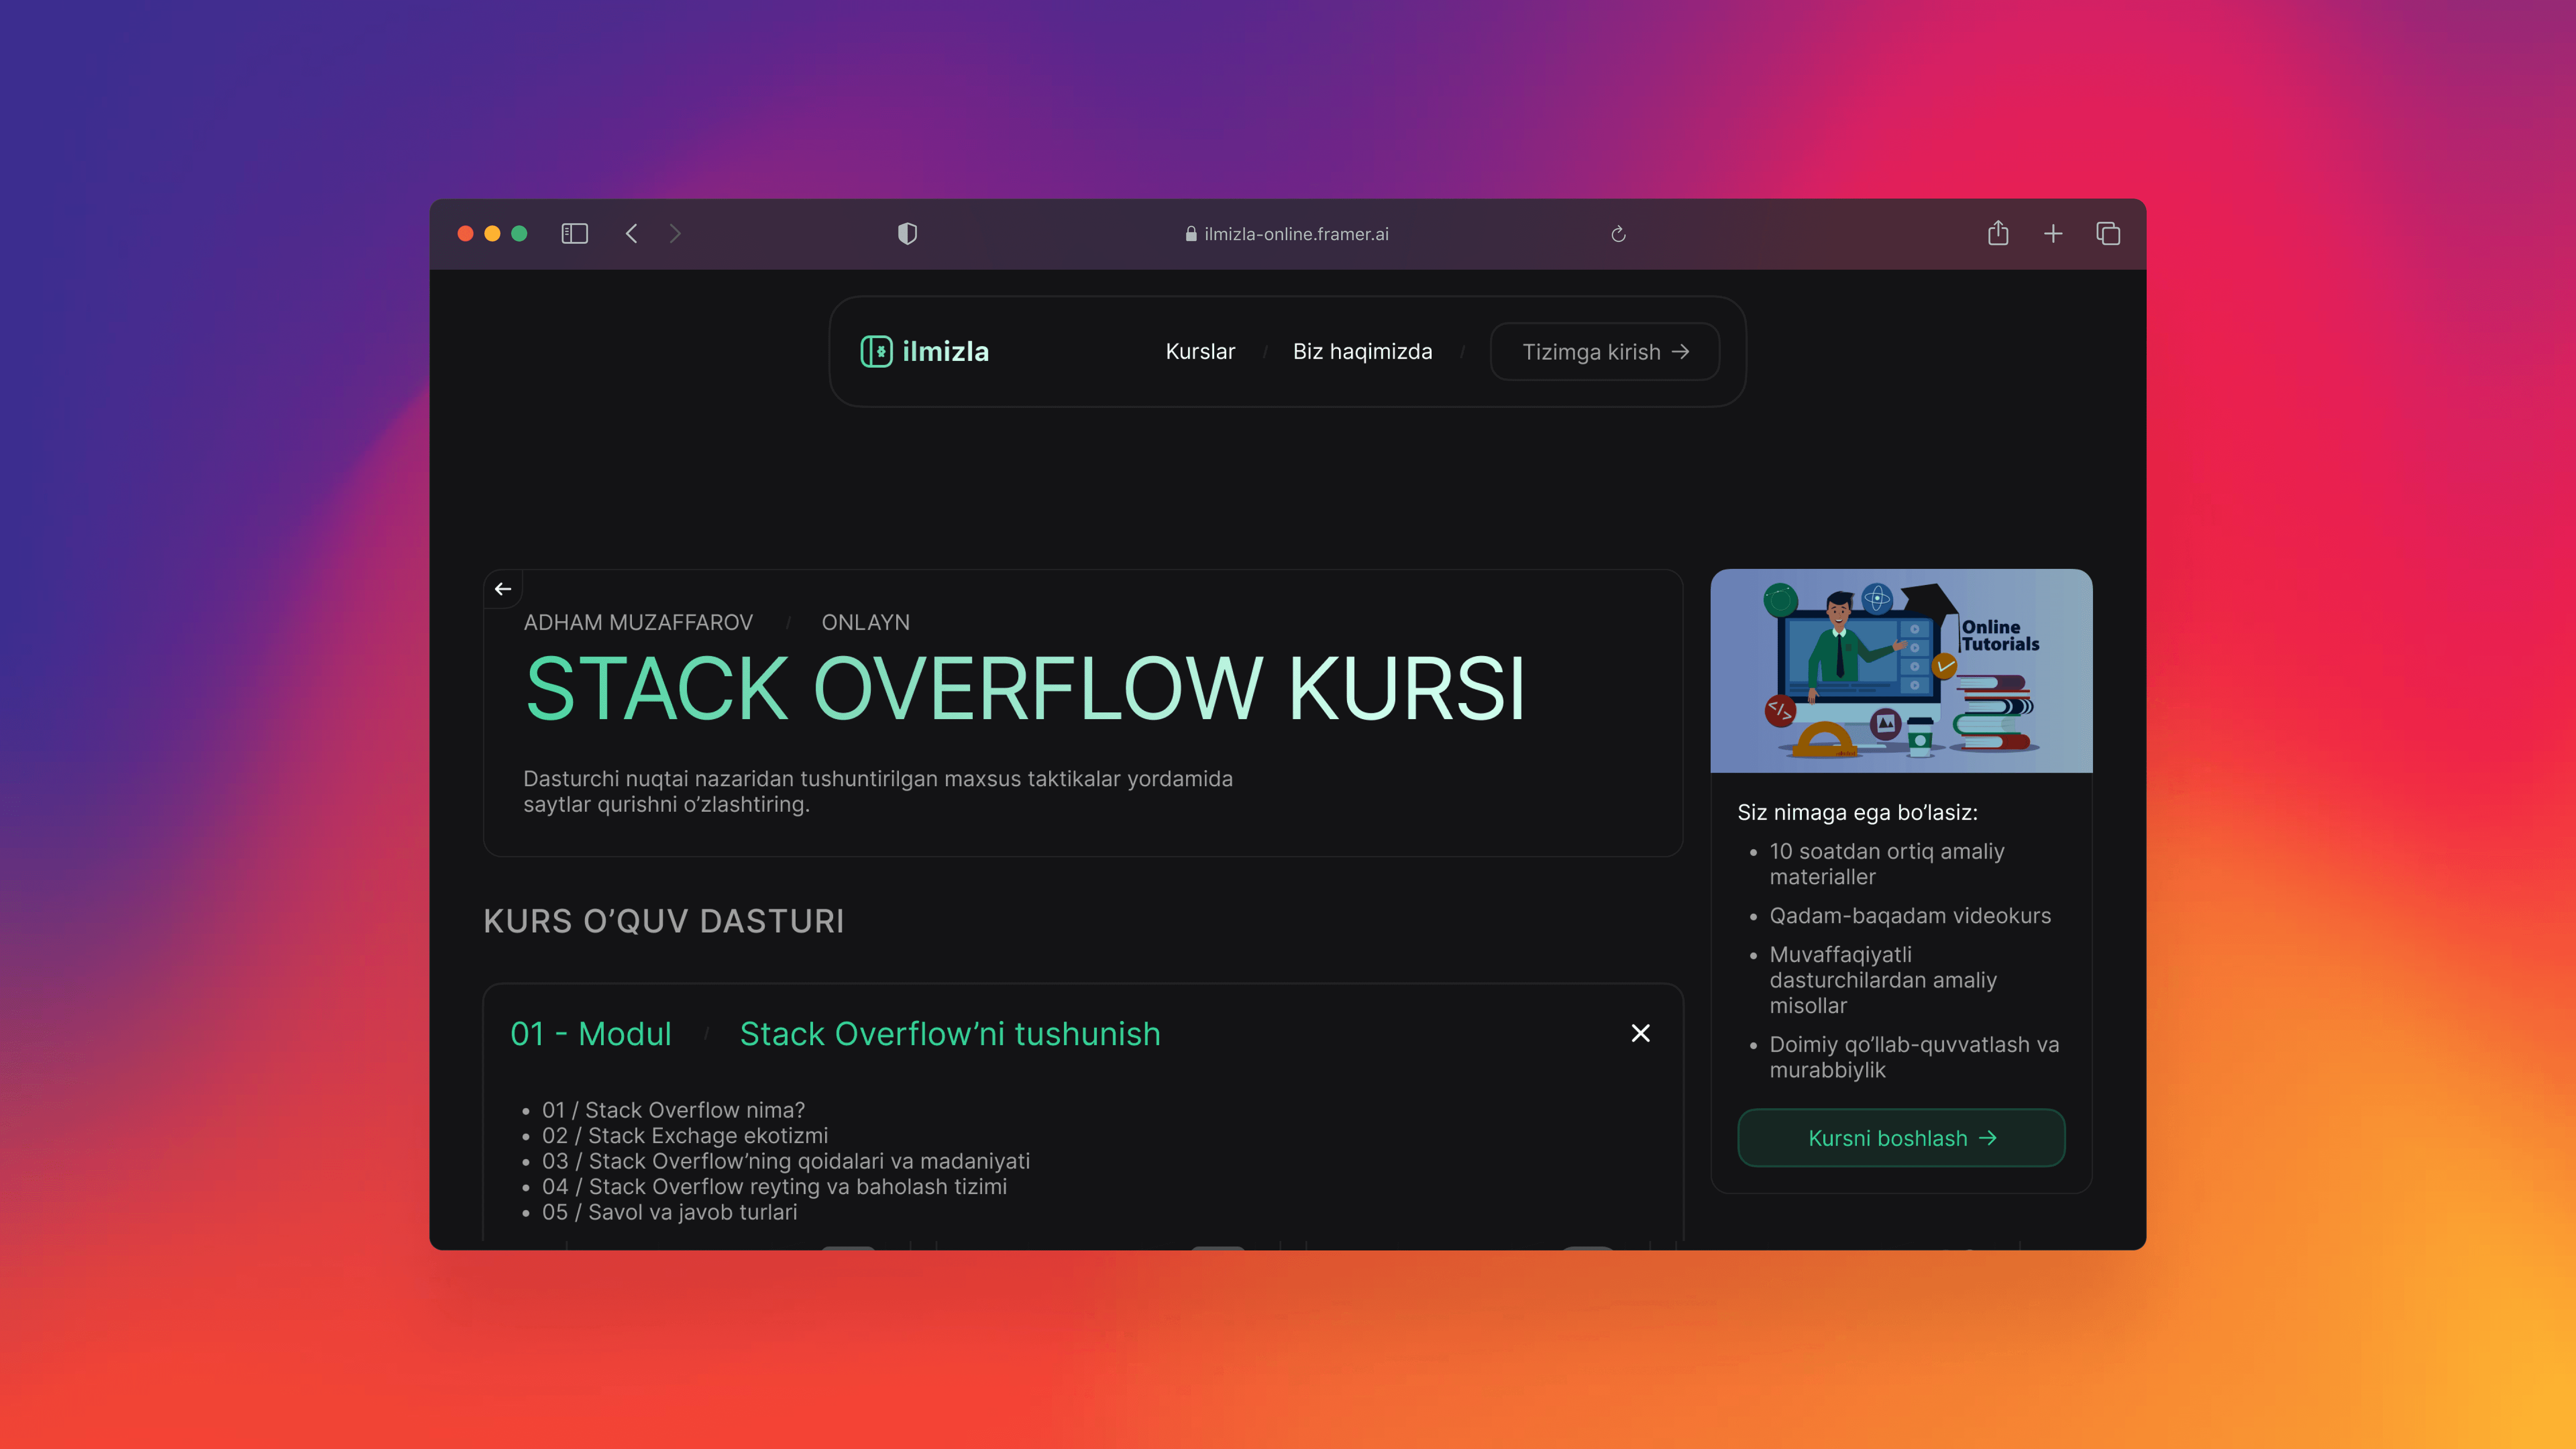Show the tab overview icon
Screen dimensions: 2576x1449
click(2108, 233)
